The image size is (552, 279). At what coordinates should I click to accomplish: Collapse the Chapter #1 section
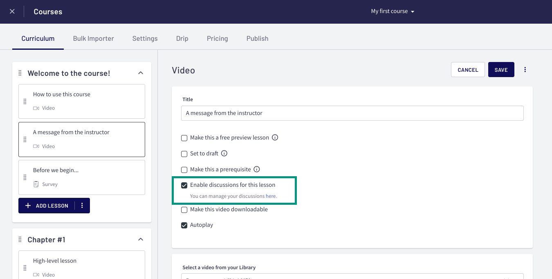(x=141, y=239)
